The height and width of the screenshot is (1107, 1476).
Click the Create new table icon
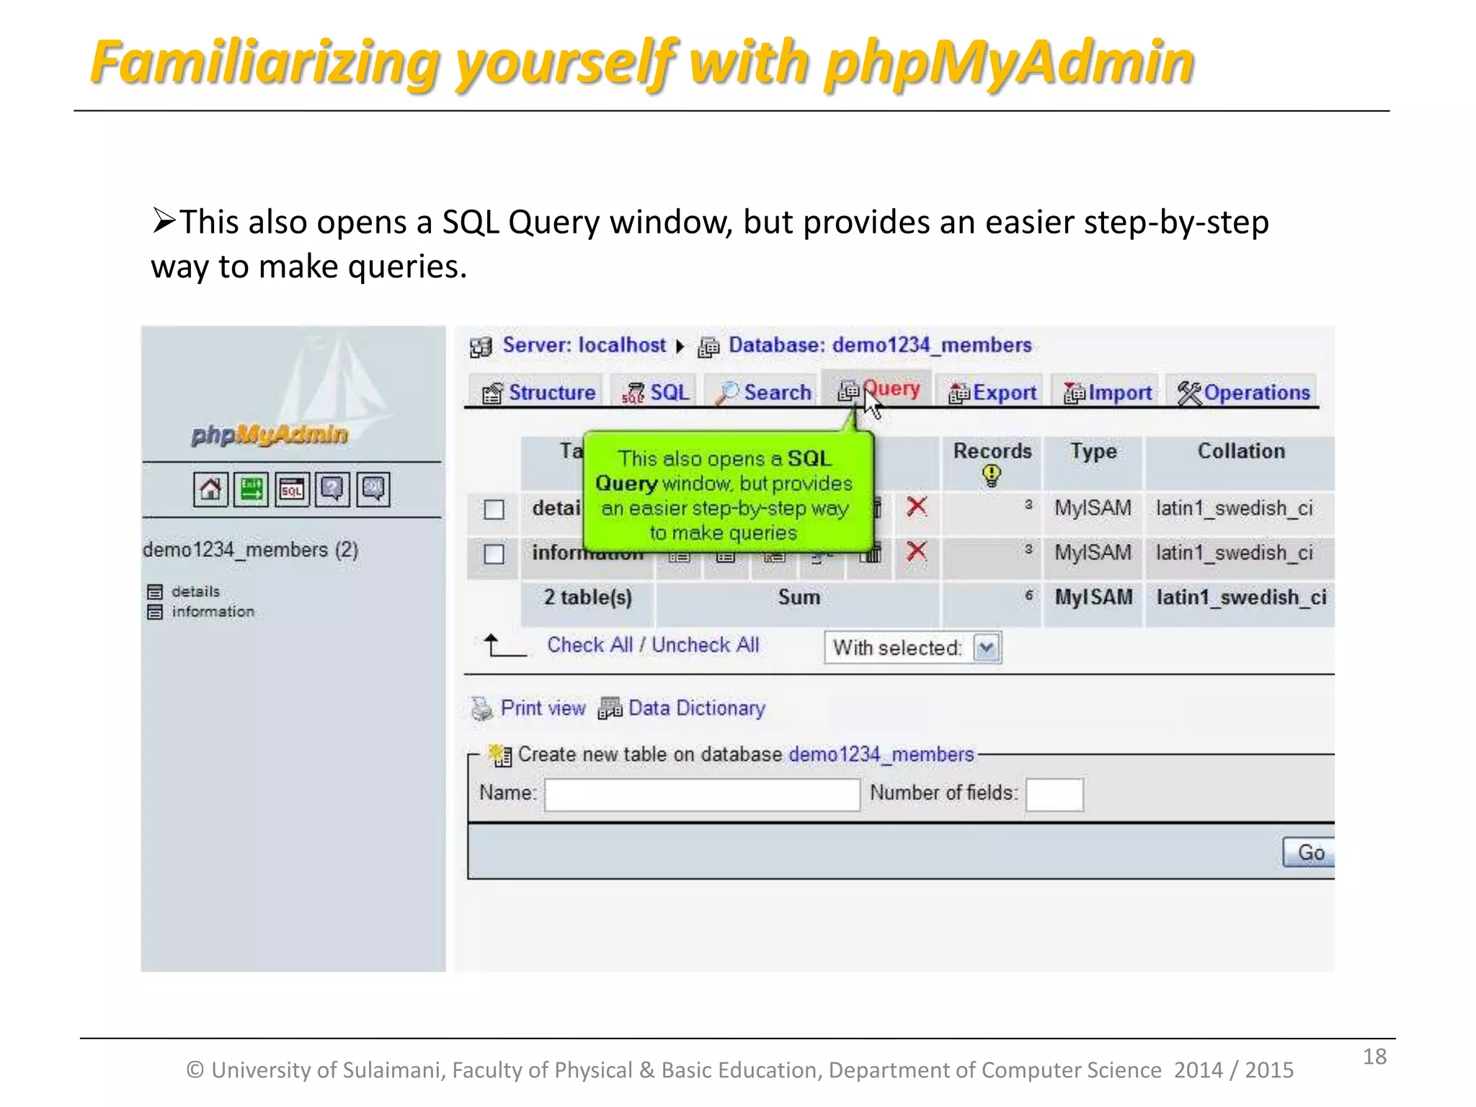coord(499,755)
